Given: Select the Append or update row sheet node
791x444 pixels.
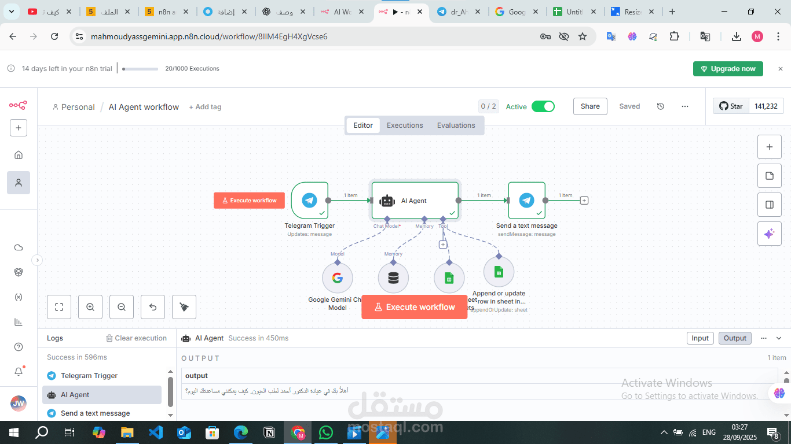Looking at the screenshot, I should [499, 272].
